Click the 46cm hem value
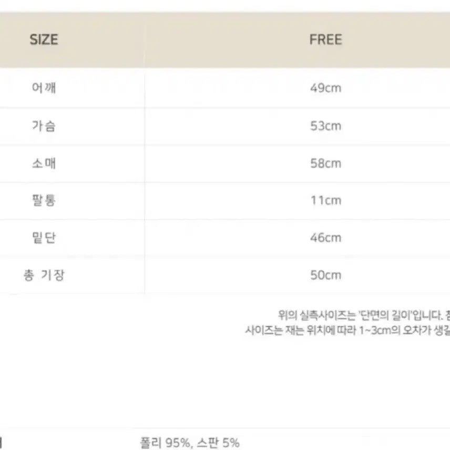The width and height of the screenshot is (450, 450). [325, 238]
